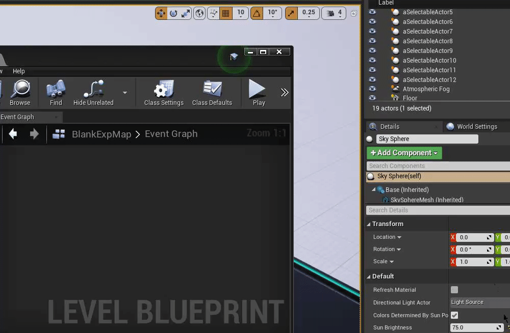Enable Refresh Material checkbox
Viewport: 510px width, 333px height.
(454, 290)
